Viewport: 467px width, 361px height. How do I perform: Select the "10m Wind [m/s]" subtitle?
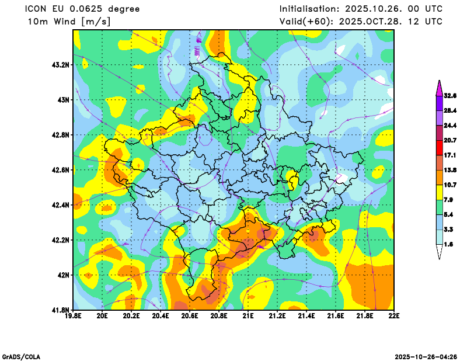pos(69,22)
